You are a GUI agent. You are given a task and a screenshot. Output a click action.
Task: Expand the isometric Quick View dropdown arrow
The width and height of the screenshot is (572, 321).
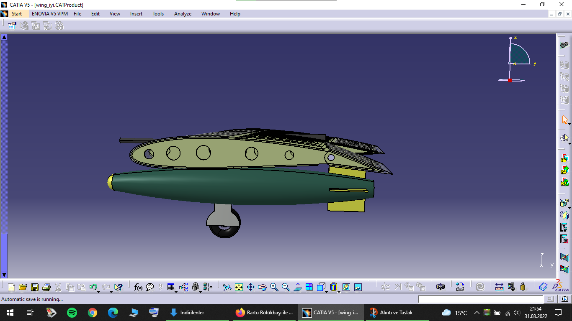click(327, 291)
